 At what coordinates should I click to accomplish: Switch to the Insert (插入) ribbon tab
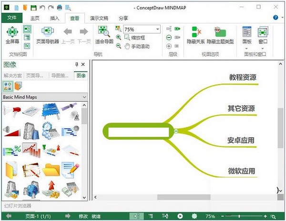[x=55, y=18]
